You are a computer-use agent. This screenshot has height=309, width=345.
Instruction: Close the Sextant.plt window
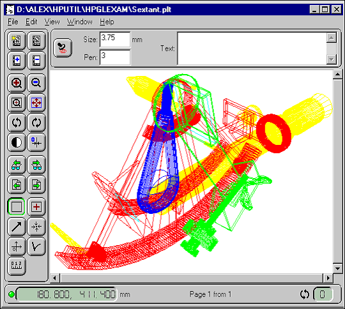pyautogui.click(x=337, y=10)
